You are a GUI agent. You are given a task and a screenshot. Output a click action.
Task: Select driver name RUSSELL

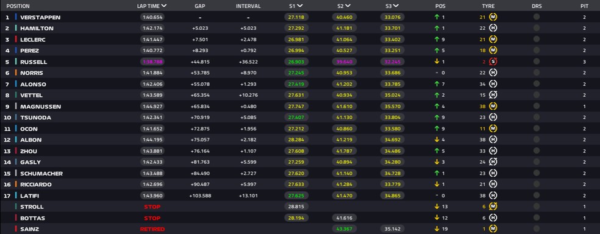[x=34, y=62]
